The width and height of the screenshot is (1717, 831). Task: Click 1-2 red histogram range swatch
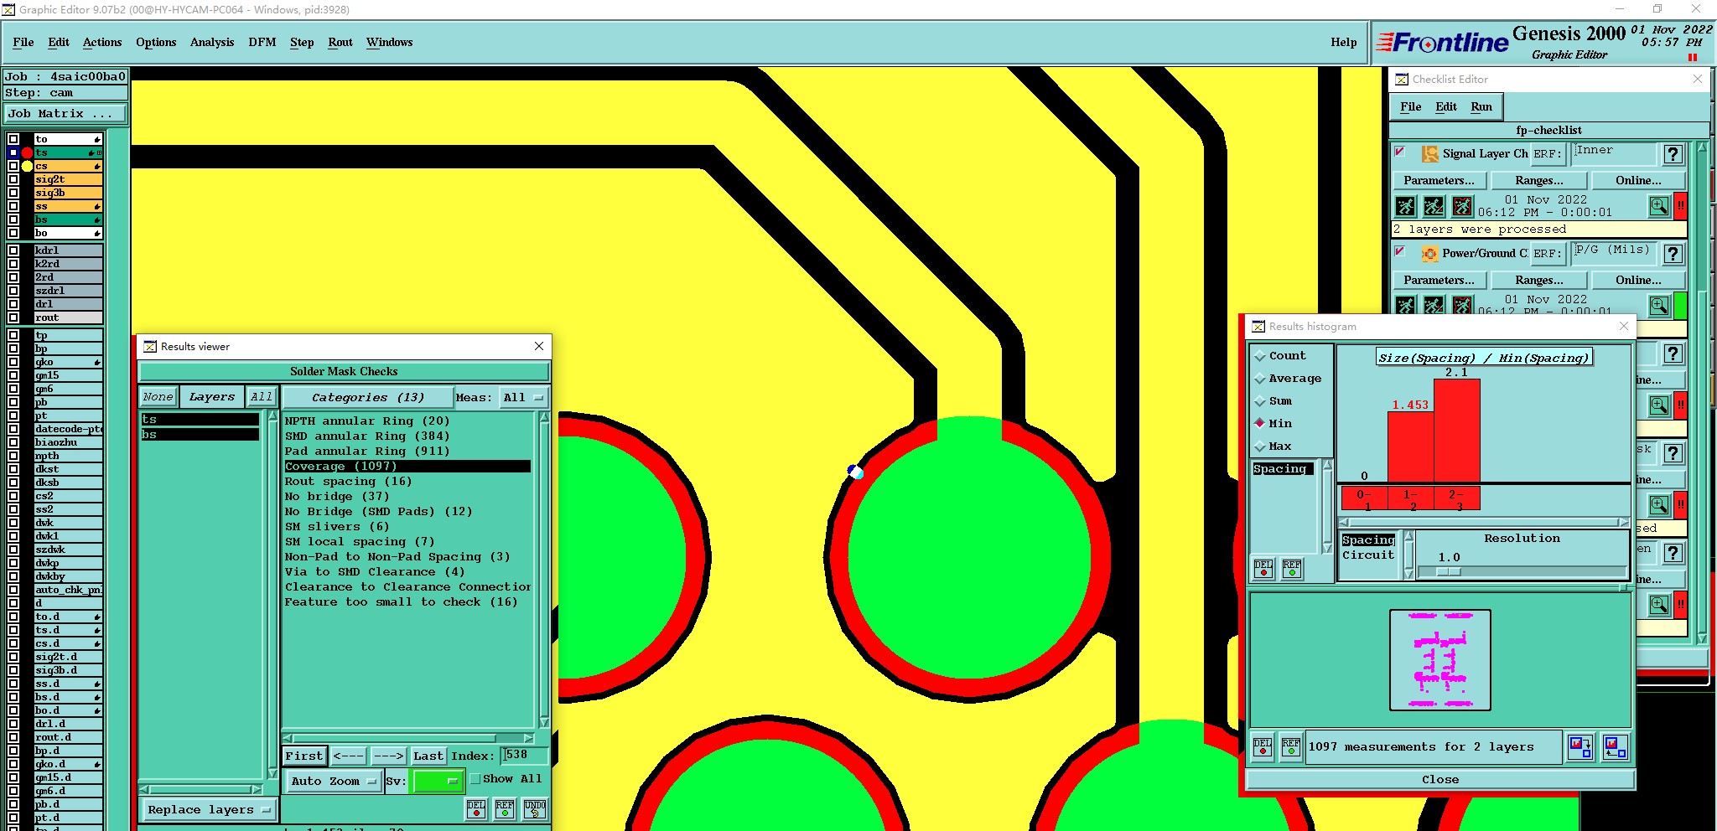(x=1411, y=498)
